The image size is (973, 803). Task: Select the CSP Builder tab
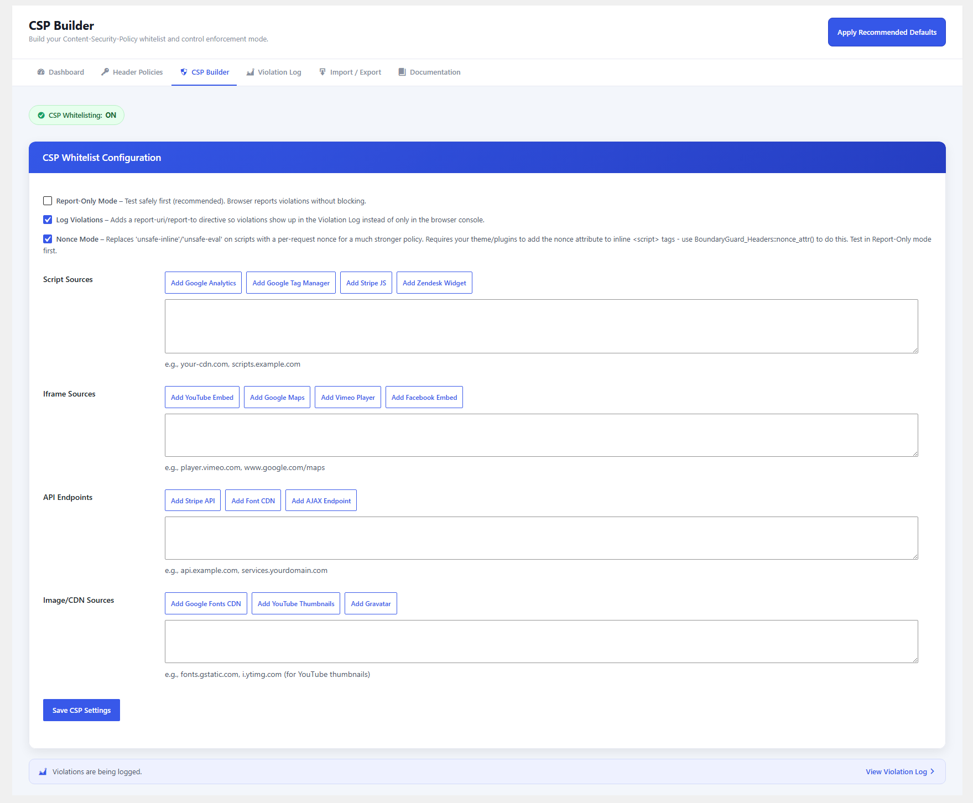coord(204,72)
